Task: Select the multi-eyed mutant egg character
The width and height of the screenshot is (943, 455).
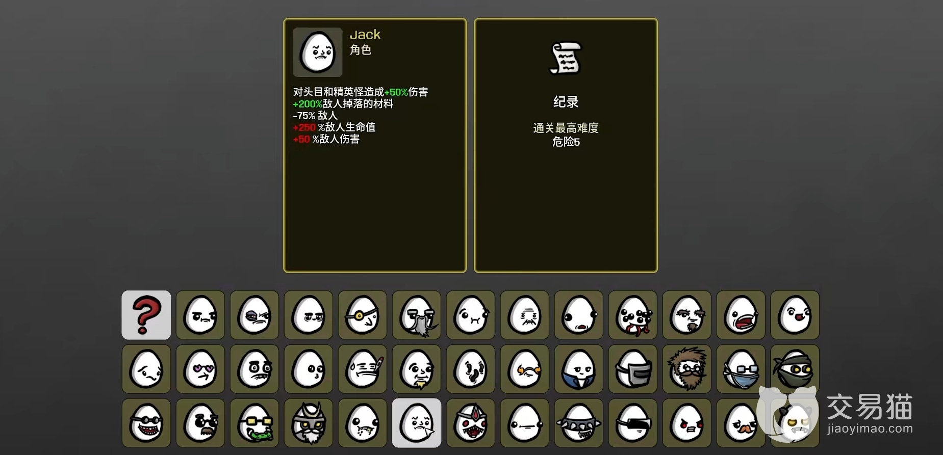Action: pyautogui.click(x=633, y=315)
